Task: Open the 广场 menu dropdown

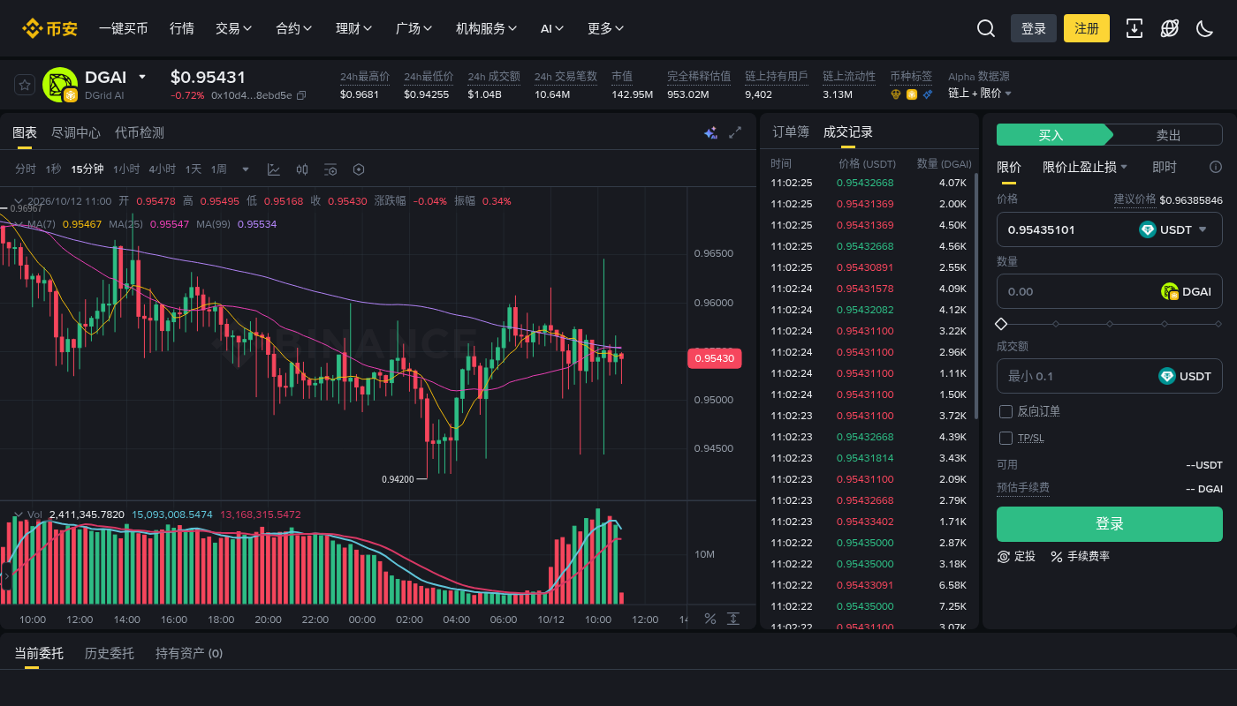Action: (x=414, y=28)
